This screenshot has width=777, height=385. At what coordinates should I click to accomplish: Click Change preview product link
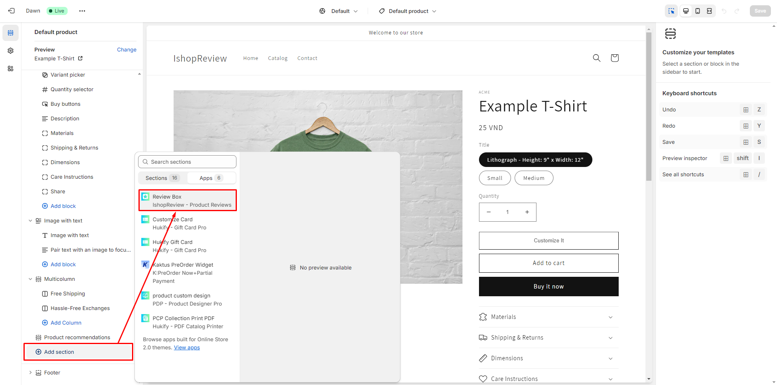[x=127, y=49]
